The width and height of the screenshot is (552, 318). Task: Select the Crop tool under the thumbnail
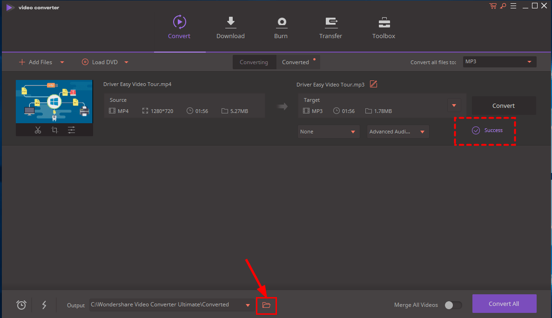coord(54,130)
